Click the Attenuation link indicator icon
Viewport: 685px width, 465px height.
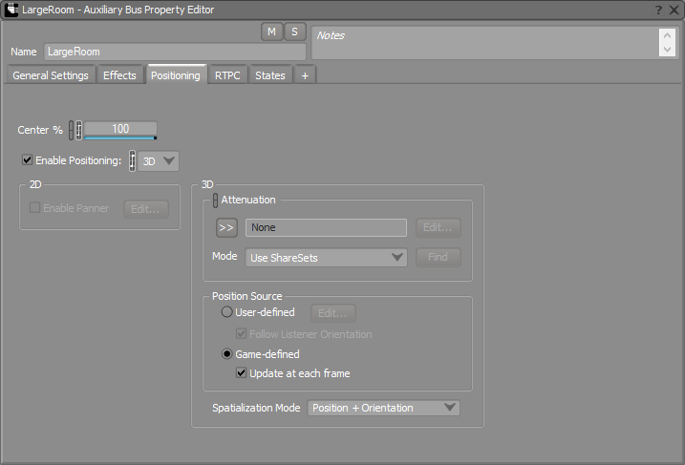point(215,201)
